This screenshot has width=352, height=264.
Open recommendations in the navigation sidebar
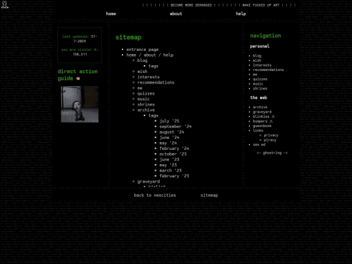tap(268, 70)
